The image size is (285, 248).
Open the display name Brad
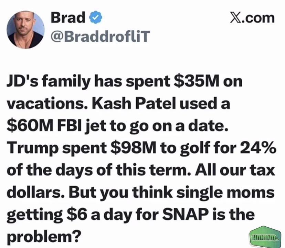click(68, 18)
